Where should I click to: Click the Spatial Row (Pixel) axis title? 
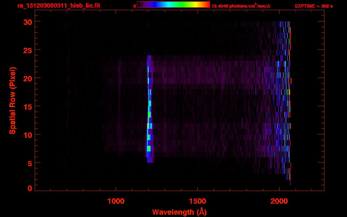(13, 100)
